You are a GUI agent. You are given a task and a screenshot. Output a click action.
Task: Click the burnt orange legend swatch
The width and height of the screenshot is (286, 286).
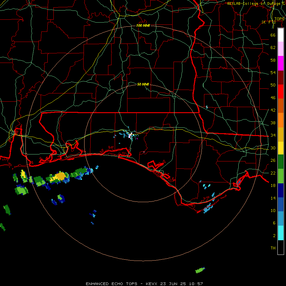(x=281, y=106)
